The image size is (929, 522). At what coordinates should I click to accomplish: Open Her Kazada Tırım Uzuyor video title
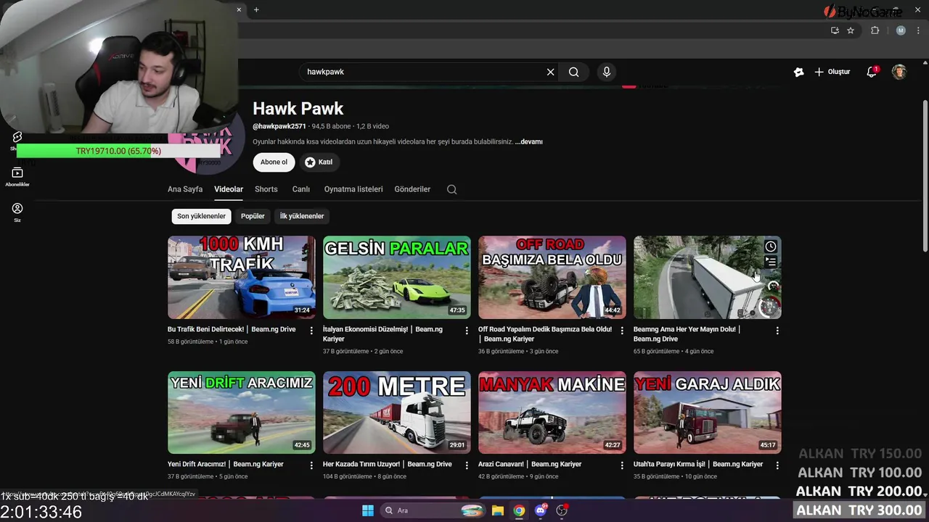(x=387, y=464)
